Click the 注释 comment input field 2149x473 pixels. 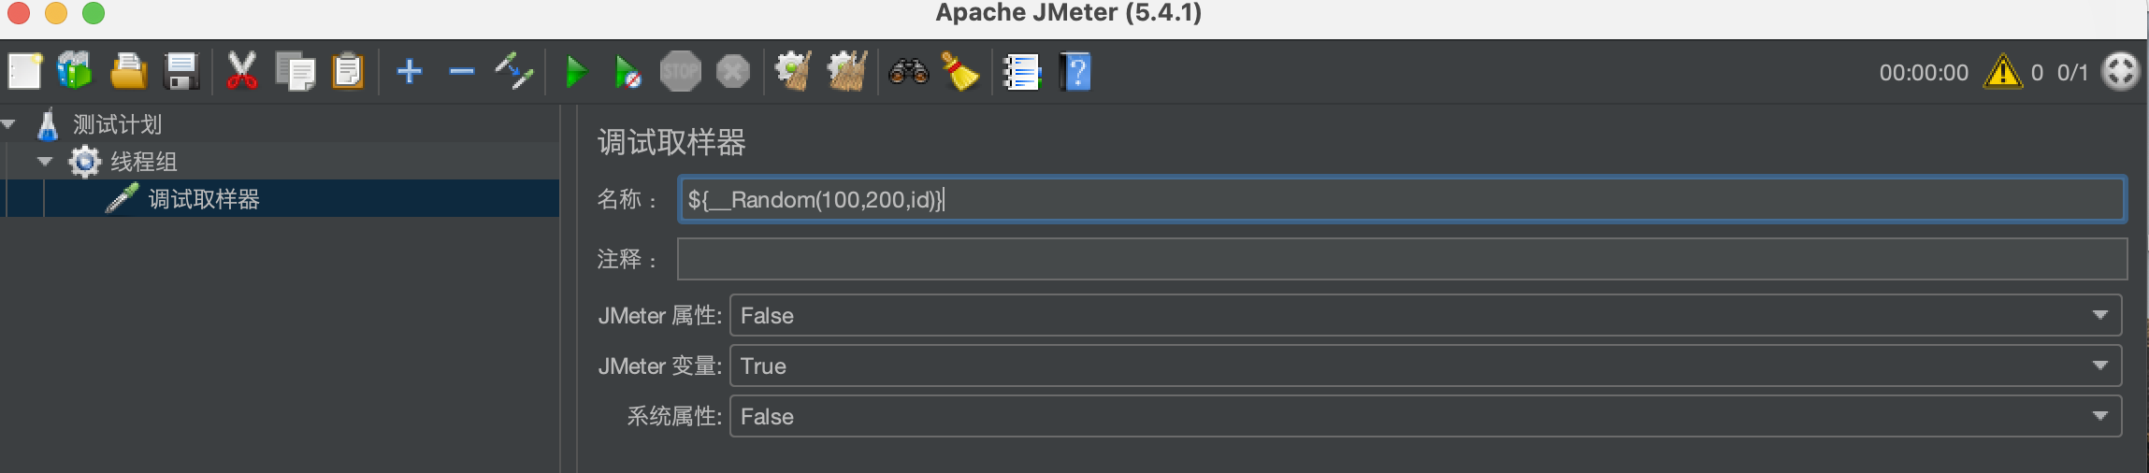(1402, 259)
